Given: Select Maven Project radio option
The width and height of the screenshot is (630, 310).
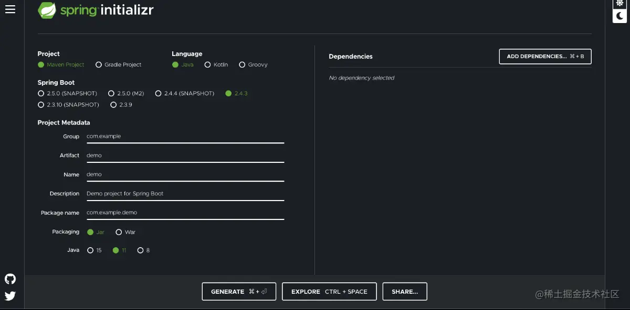Looking at the screenshot, I should pyautogui.click(x=61, y=65).
